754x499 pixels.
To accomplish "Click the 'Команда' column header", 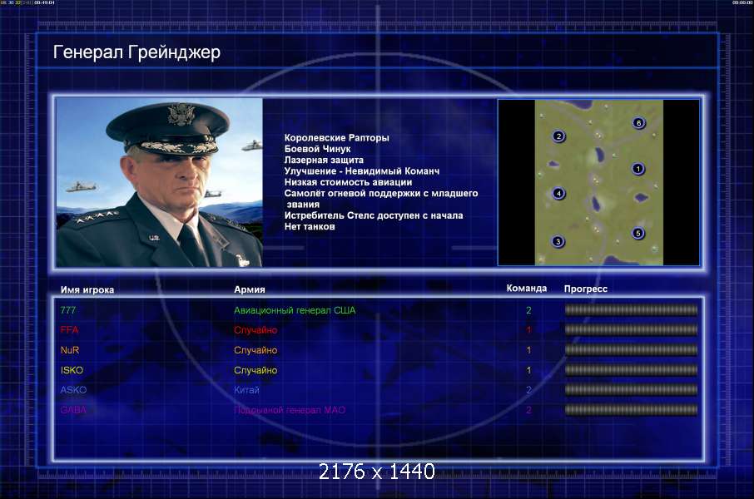I will pos(527,289).
